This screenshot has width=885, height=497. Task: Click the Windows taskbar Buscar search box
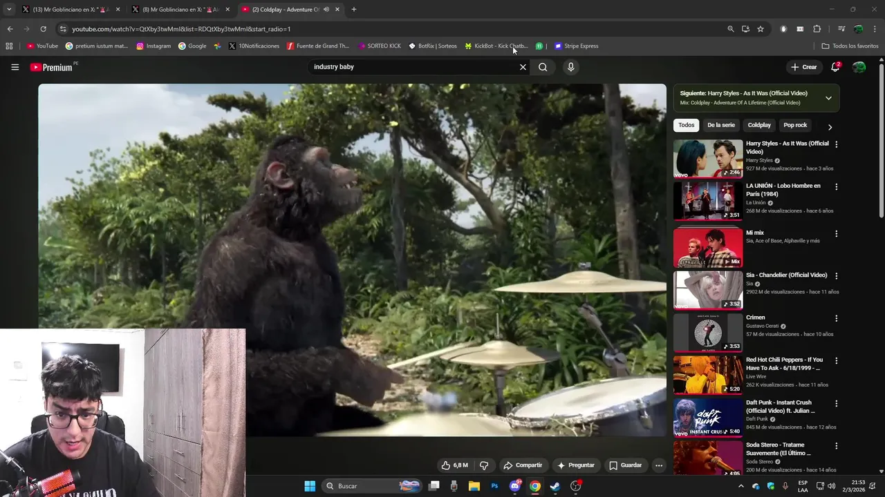pos(373,486)
